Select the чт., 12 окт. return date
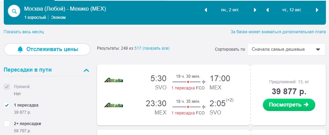The width and height of the screenshot is (329, 135). pos(292,10)
